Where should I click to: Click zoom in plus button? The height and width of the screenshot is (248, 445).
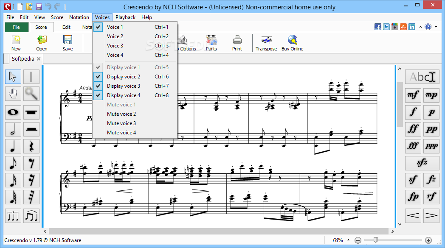point(428,240)
